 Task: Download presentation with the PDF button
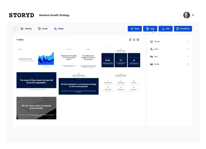tap(165, 29)
